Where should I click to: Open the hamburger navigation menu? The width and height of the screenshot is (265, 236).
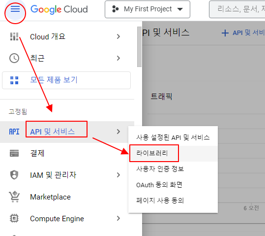[x=15, y=9]
